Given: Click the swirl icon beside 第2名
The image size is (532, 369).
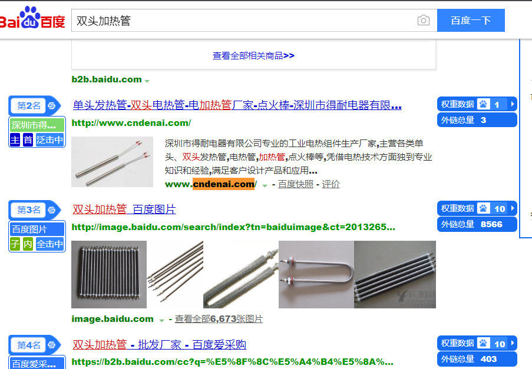Looking at the screenshot, I should 52,106.
